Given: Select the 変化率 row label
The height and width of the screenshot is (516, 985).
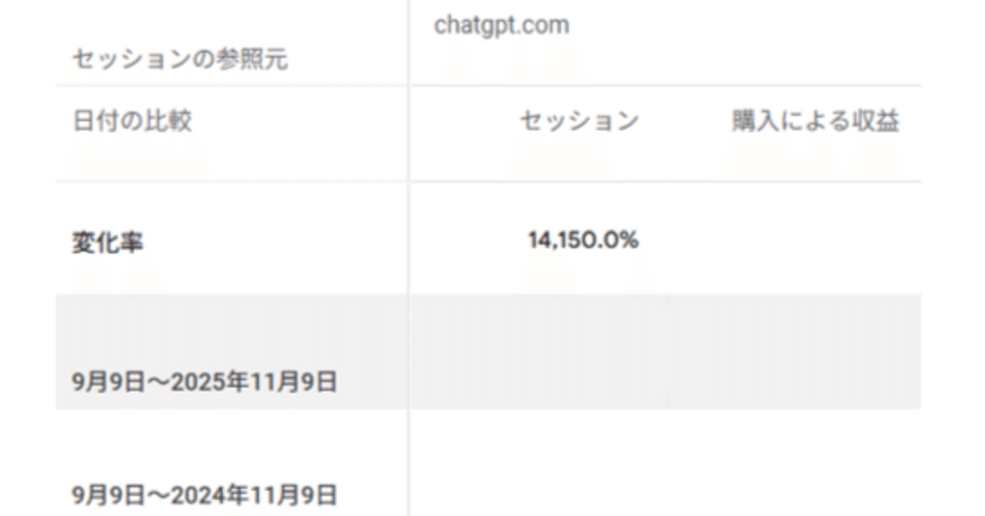Looking at the screenshot, I should (x=108, y=243).
